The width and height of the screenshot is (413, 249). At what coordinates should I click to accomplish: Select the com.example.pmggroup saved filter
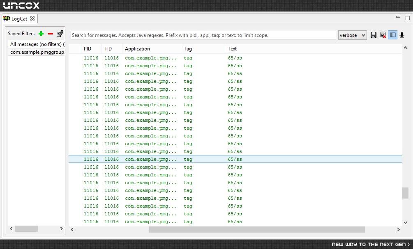click(x=36, y=52)
